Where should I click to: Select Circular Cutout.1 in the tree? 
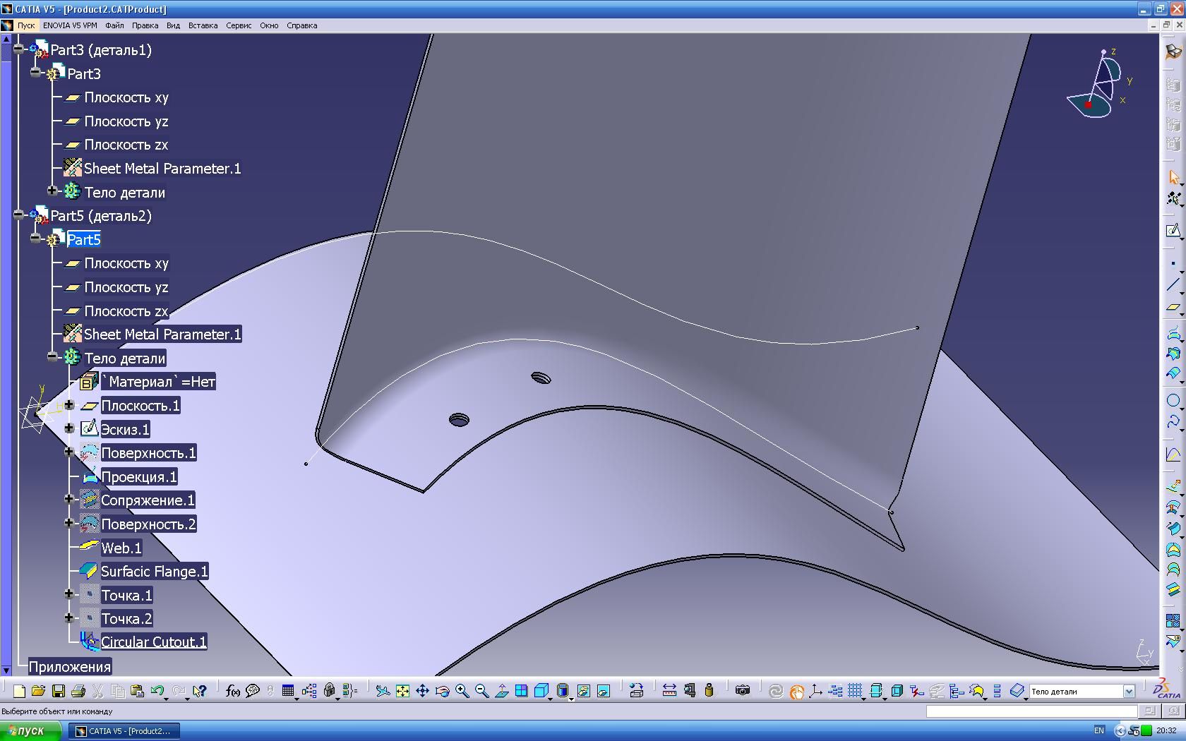coord(153,642)
